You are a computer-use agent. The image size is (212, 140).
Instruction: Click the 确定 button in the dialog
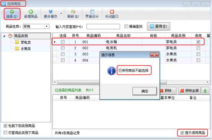point(145,91)
